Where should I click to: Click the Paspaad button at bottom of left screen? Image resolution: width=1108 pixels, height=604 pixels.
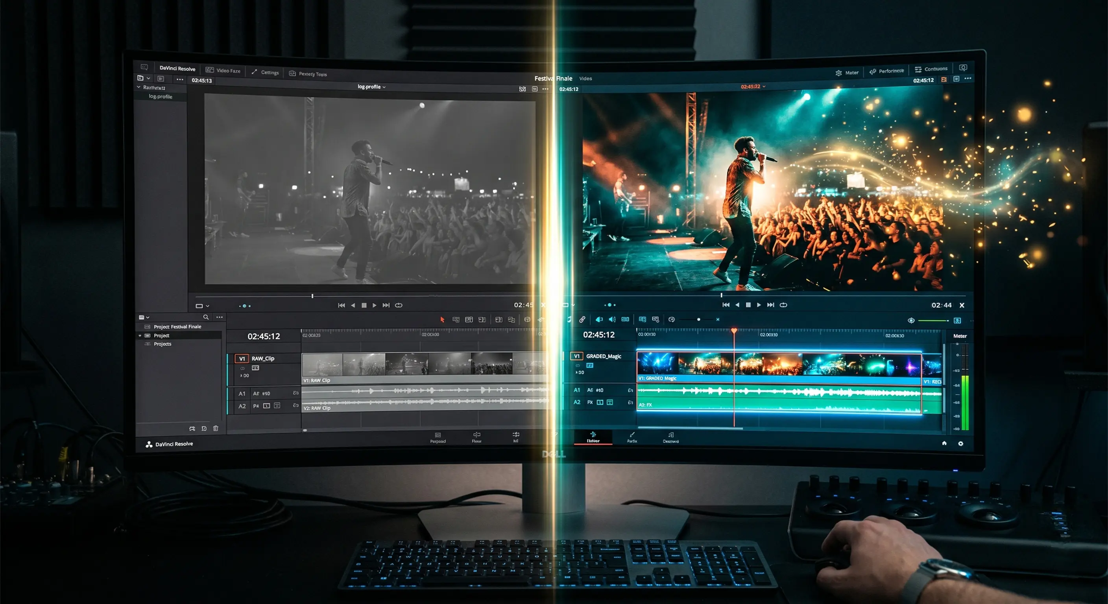[x=438, y=438]
